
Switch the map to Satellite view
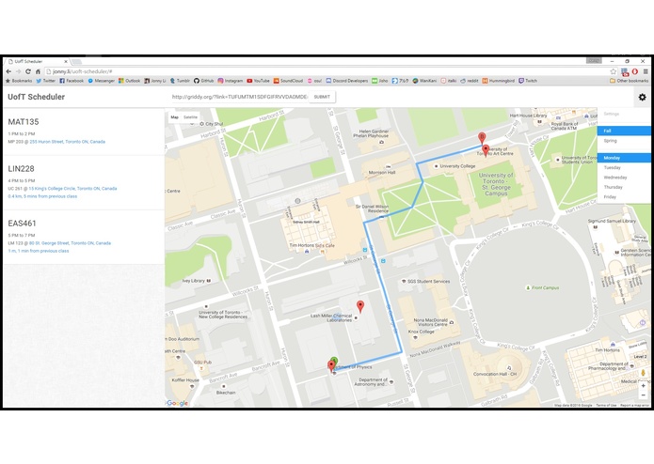(x=191, y=117)
